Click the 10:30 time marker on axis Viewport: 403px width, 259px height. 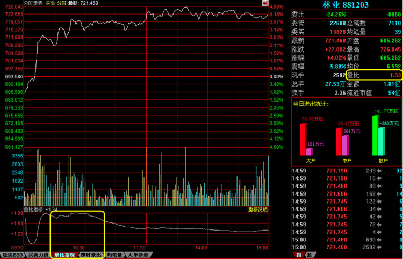[78, 248]
